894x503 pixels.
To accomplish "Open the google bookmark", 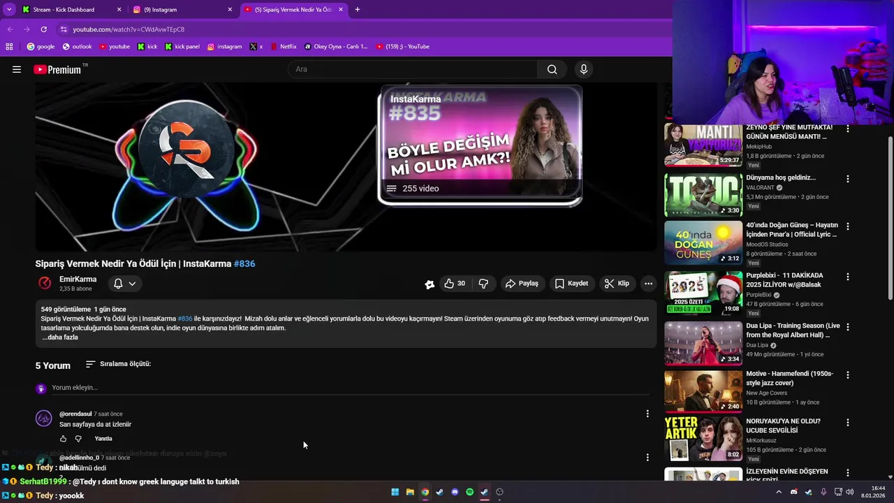I will point(41,47).
